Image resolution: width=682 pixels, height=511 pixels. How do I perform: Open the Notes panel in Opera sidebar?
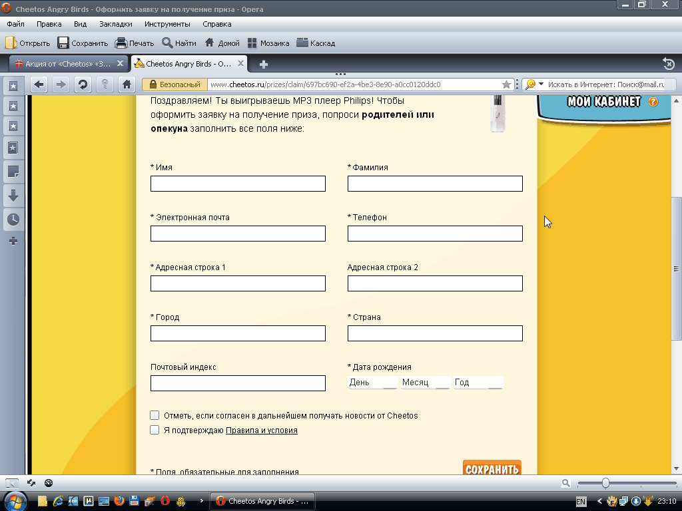[13, 172]
